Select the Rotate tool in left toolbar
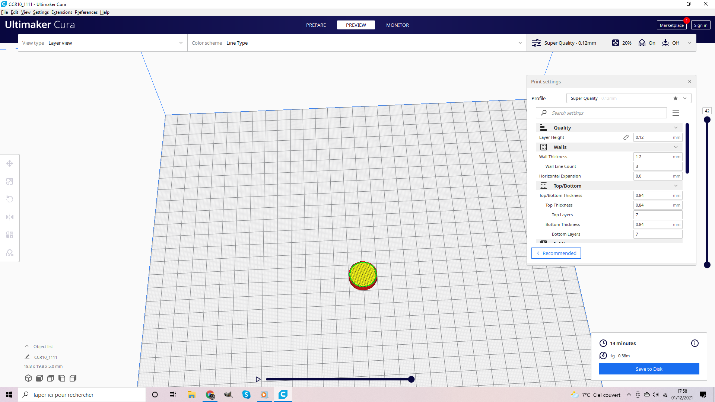 (10, 199)
